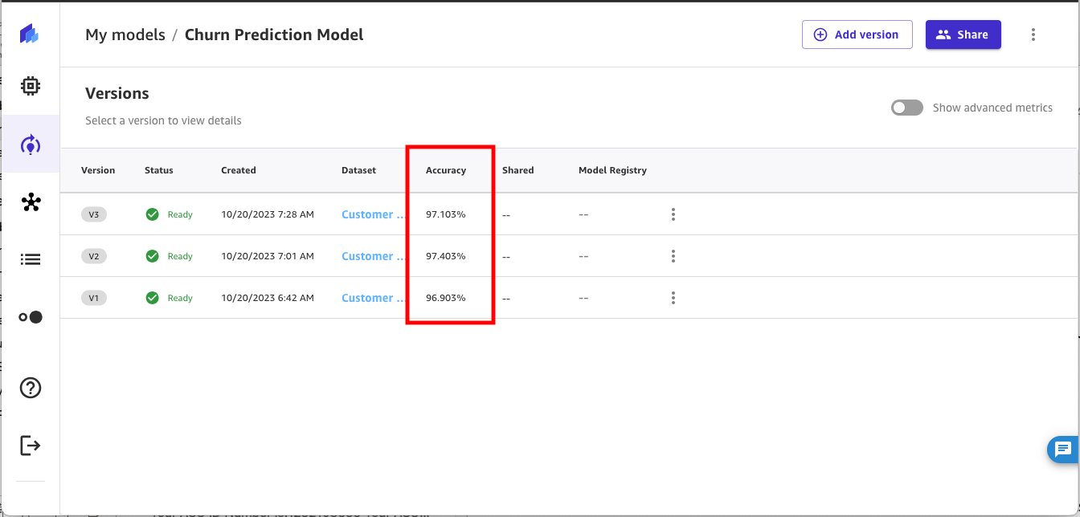This screenshot has height=517, width=1080.
Task: Select the V2 version badge
Action: coord(94,256)
